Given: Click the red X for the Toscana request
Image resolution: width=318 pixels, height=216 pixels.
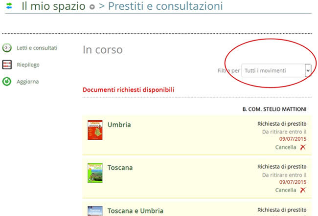Looking at the screenshot, I should tap(303, 190).
